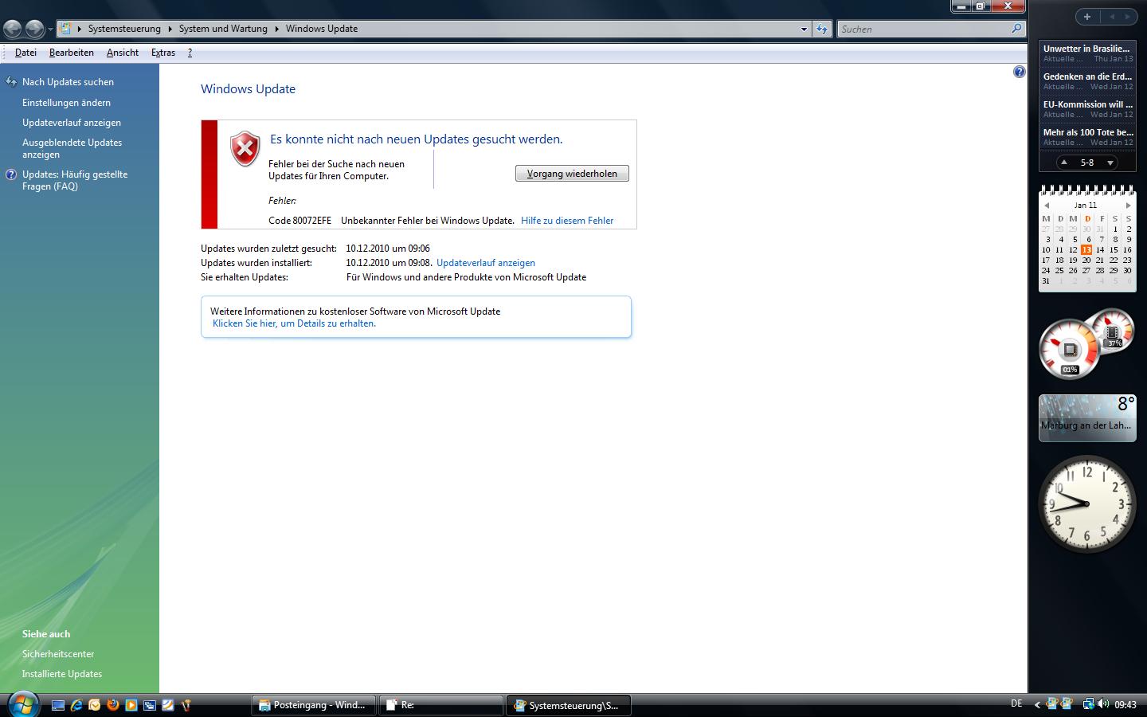Click the search magnifier icon
Image resolution: width=1147 pixels, height=717 pixels.
[1016, 29]
